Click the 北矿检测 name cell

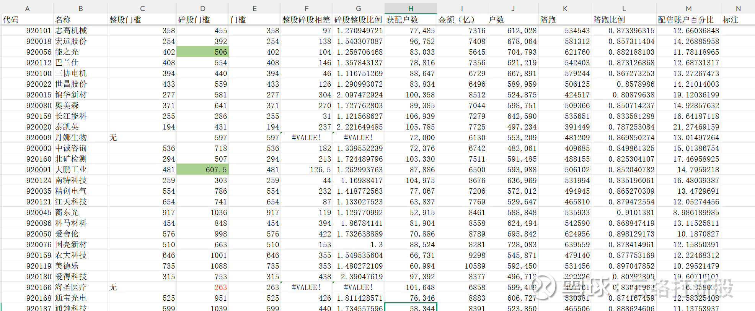(x=80, y=159)
